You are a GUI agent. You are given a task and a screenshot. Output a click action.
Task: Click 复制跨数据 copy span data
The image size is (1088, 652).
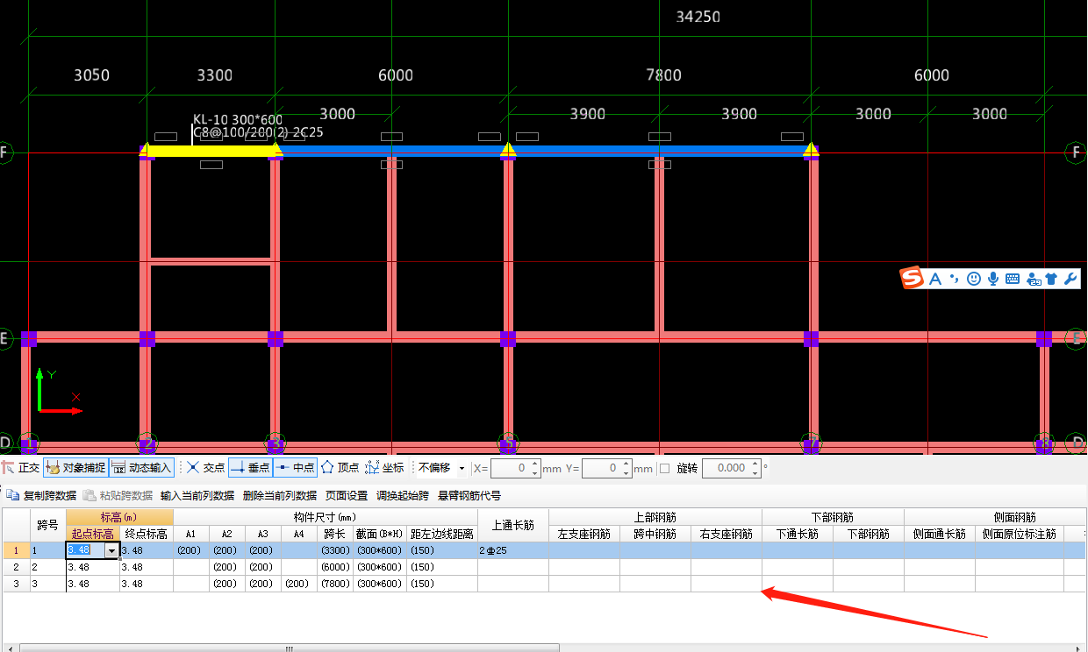pos(41,495)
